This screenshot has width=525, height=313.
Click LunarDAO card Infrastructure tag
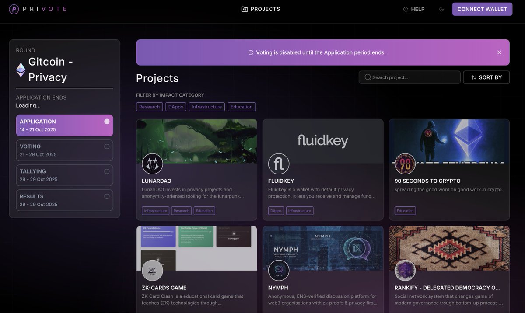pos(155,211)
